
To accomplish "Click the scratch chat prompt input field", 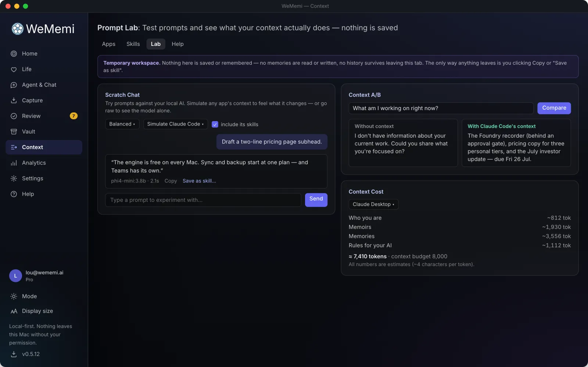I will [203, 200].
